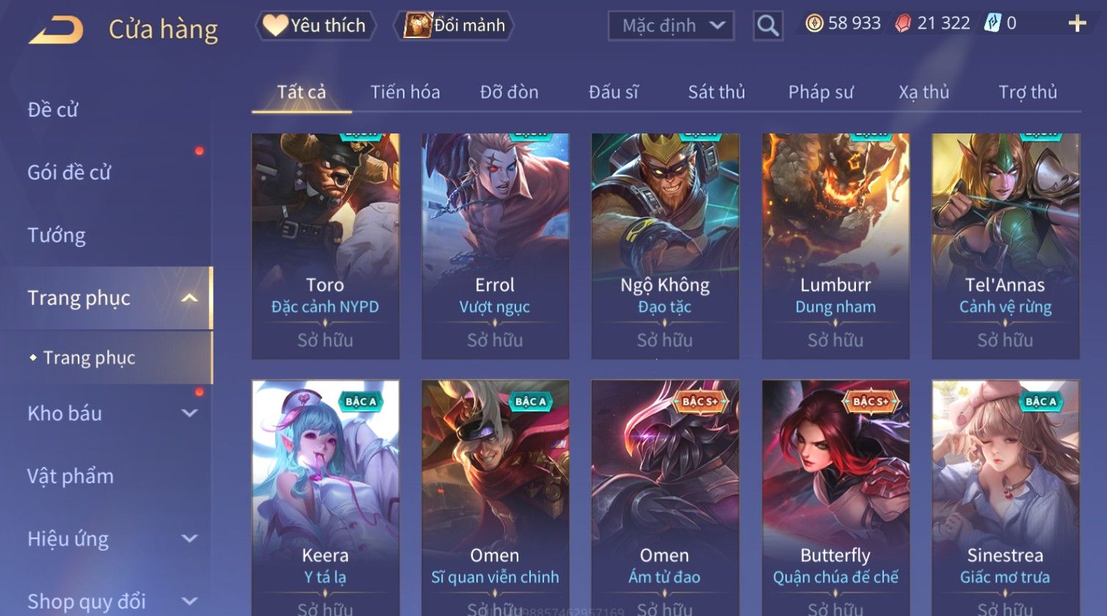This screenshot has height=616, width=1107.
Task: Click the red gem currency icon
Action: [903, 23]
